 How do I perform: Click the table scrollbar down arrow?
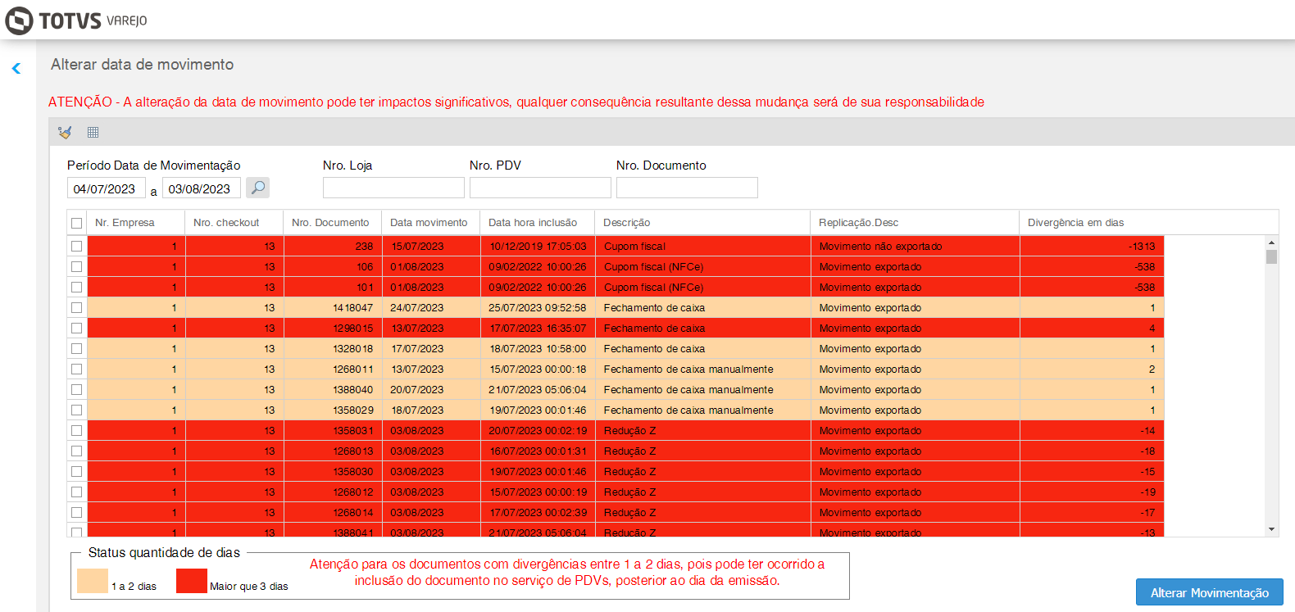[x=1272, y=529]
